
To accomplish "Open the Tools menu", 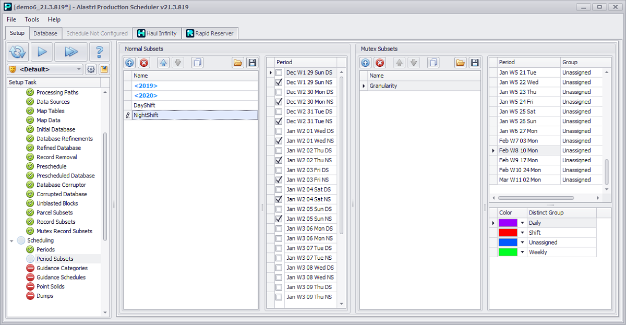I will coord(32,19).
